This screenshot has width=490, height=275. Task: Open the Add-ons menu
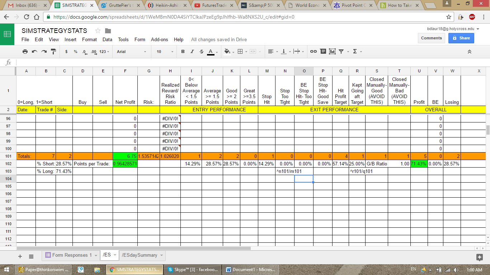[x=159, y=39]
